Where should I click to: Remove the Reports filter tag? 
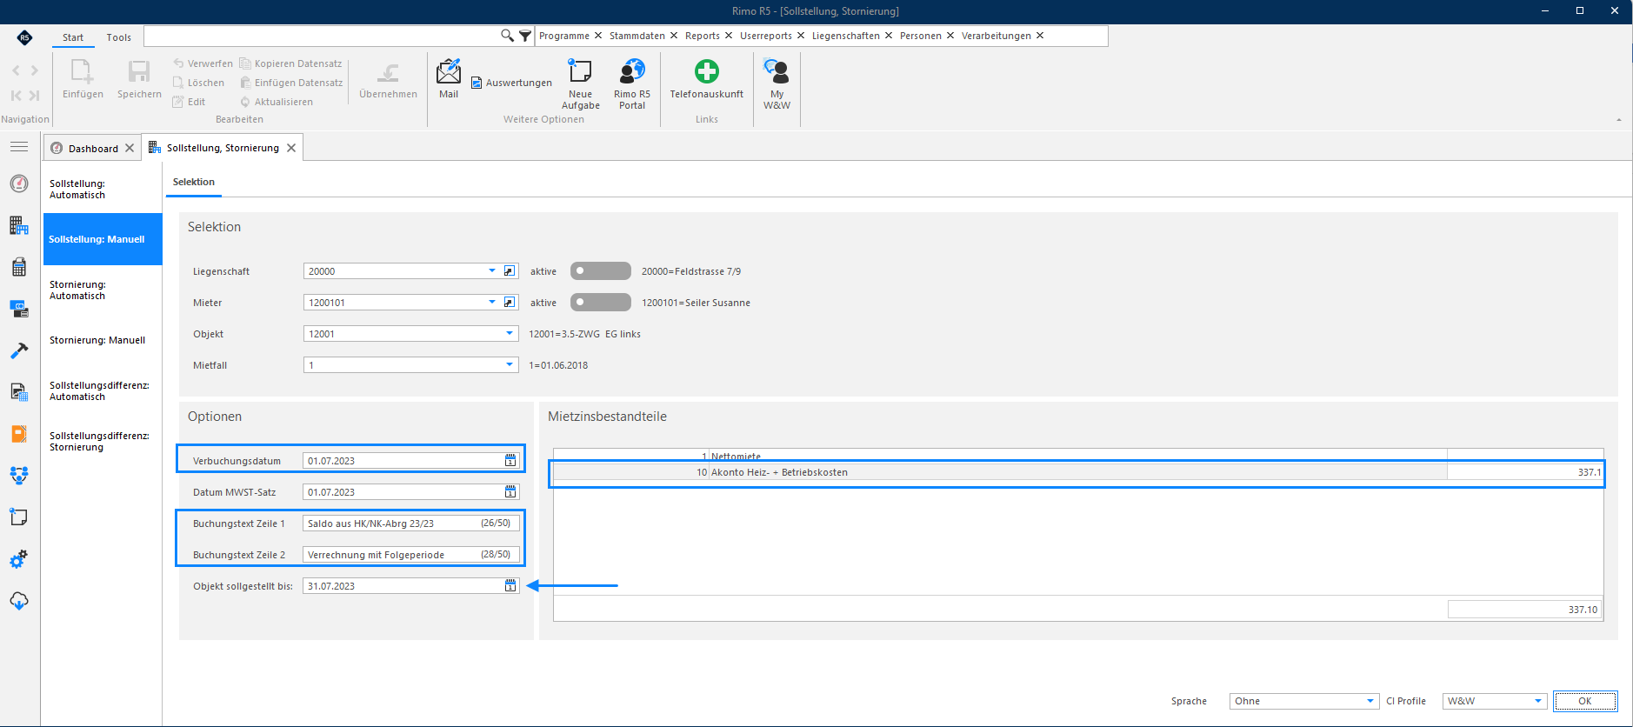[729, 36]
